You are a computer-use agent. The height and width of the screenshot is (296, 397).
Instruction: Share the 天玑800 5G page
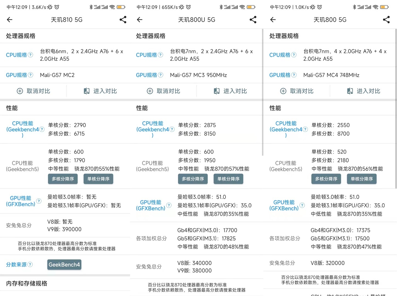[x=386, y=19]
